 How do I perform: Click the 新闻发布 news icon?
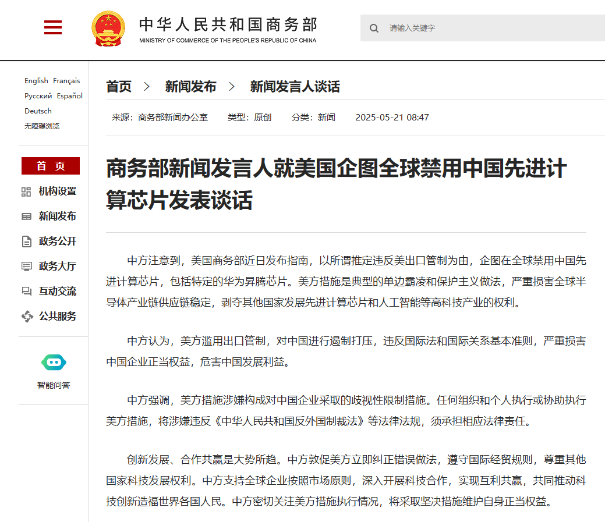click(26, 216)
